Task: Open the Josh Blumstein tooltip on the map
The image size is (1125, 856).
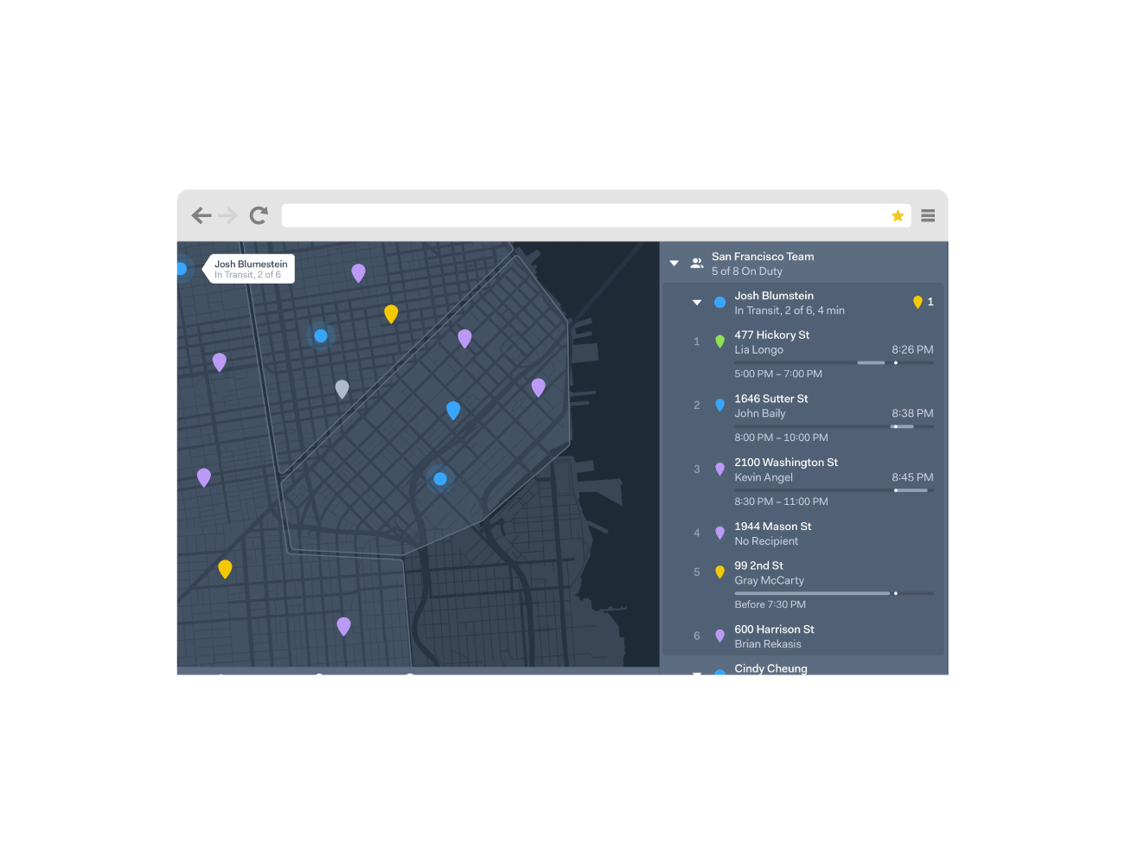Action: click(x=251, y=269)
